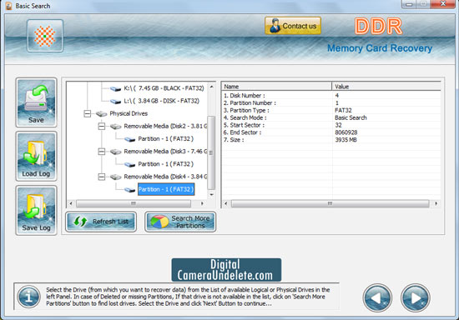Collapse the Removable Media Disk4 node
Viewport: 459px width, 320px height.
(102, 177)
